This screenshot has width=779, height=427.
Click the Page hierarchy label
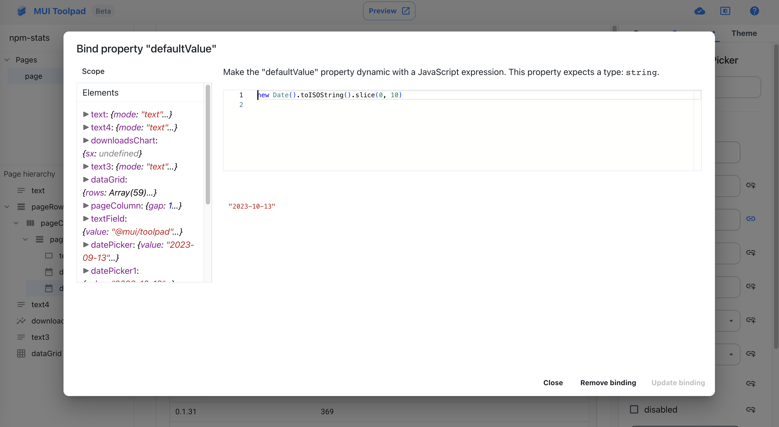point(29,174)
